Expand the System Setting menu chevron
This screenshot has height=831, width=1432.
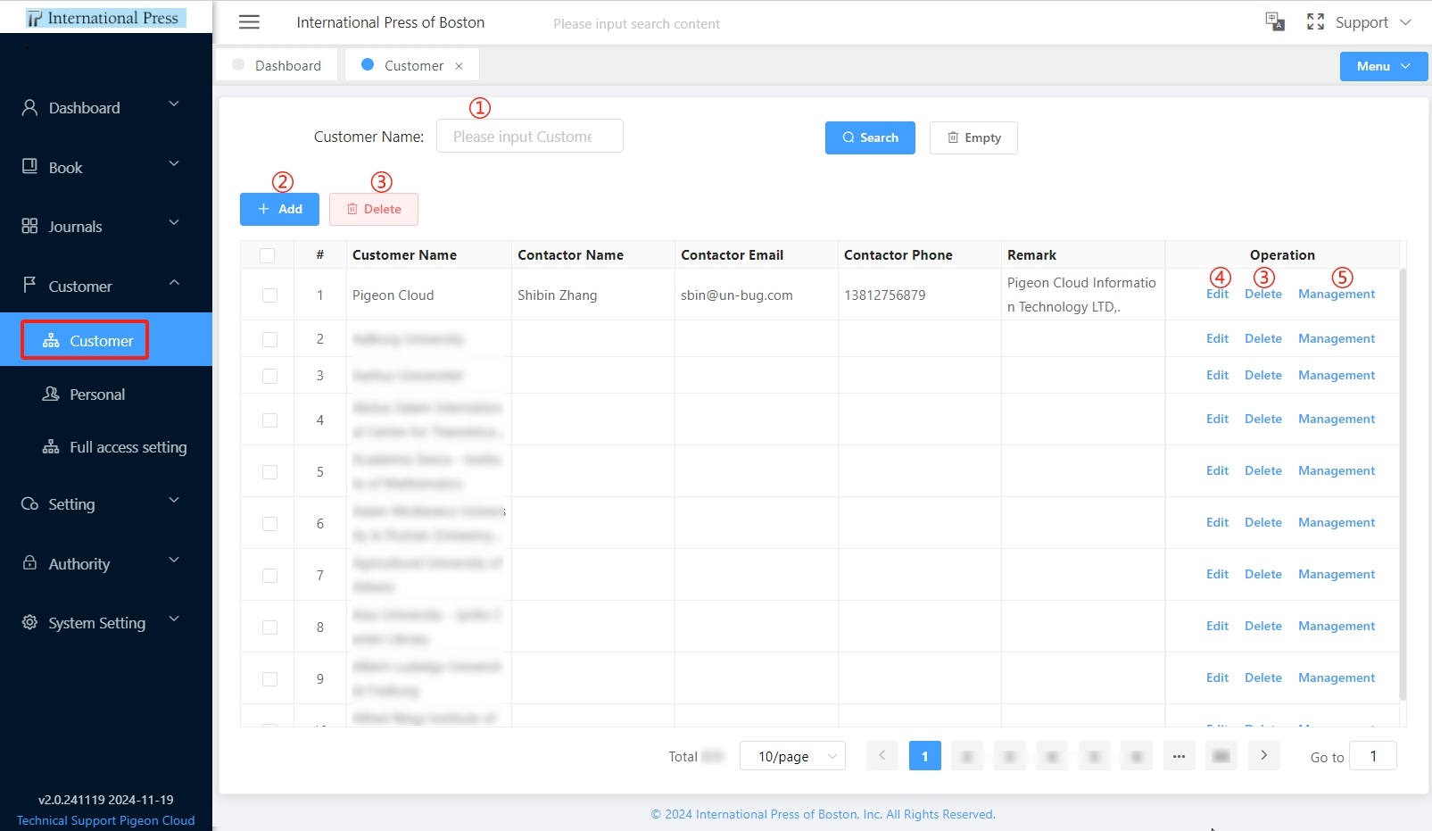(x=174, y=619)
